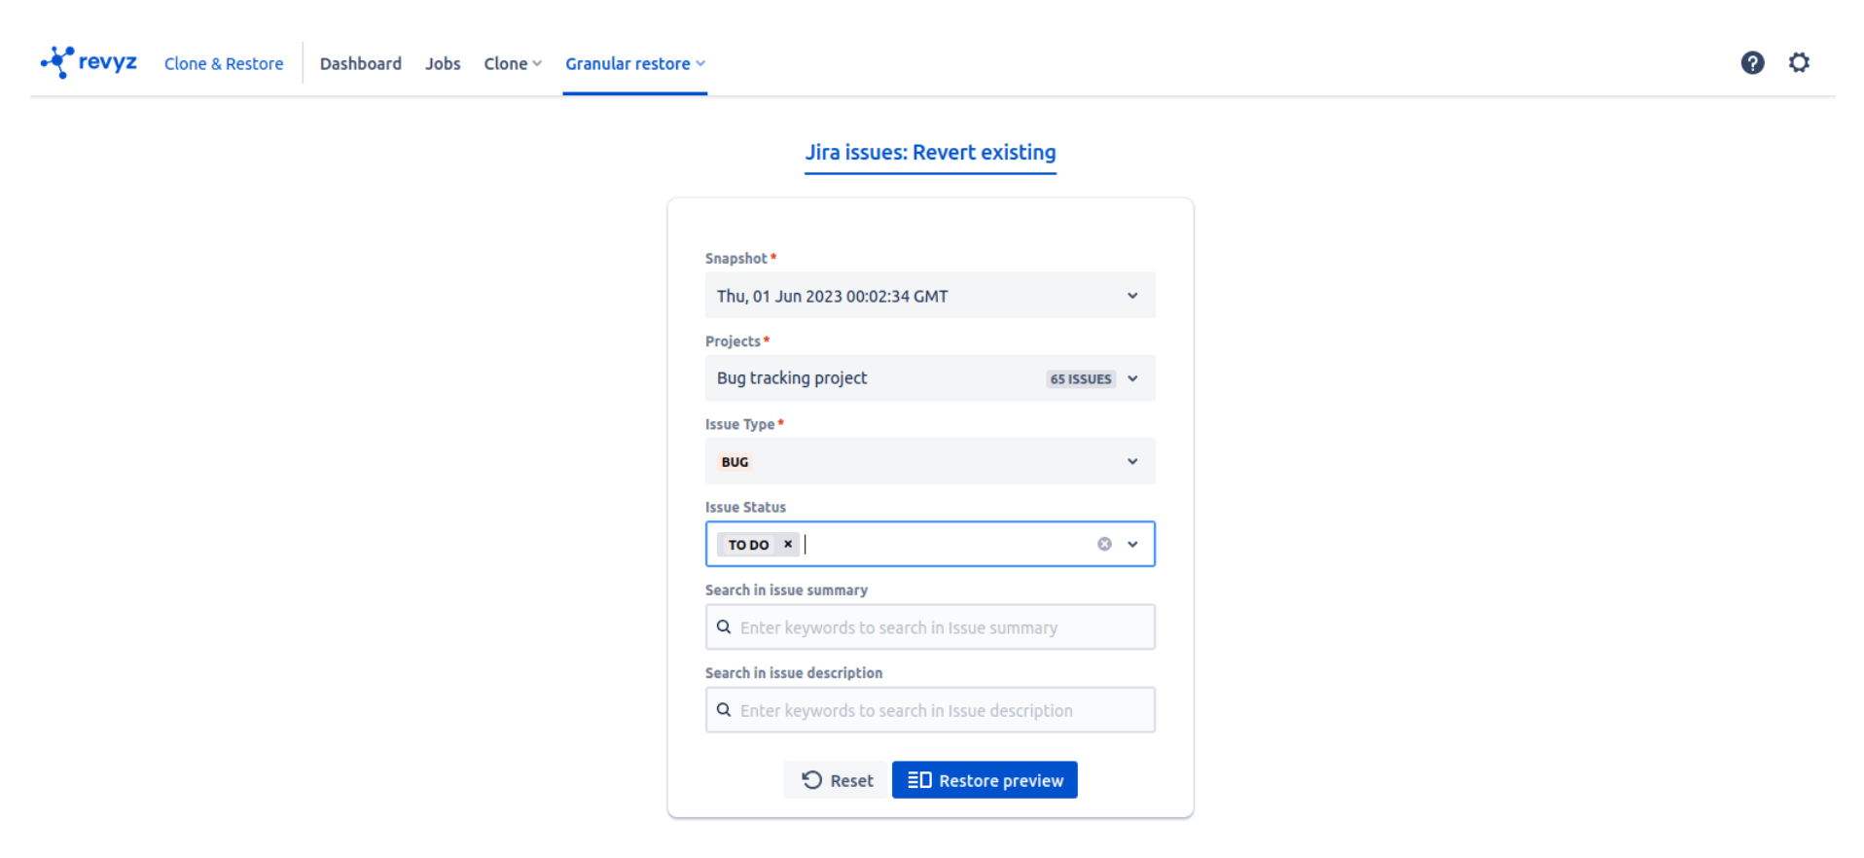Click search icon in issue summary field
1864x858 pixels.
click(724, 627)
